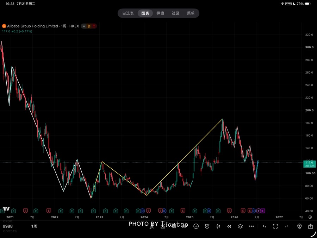Tap the circled plus add-symbol icon
This screenshot has height=238, width=317.
tap(196, 226)
